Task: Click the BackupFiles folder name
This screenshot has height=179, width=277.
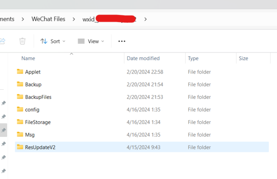Action: [x=38, y=97]
